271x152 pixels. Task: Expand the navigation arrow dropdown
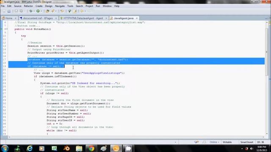(85, 11)
